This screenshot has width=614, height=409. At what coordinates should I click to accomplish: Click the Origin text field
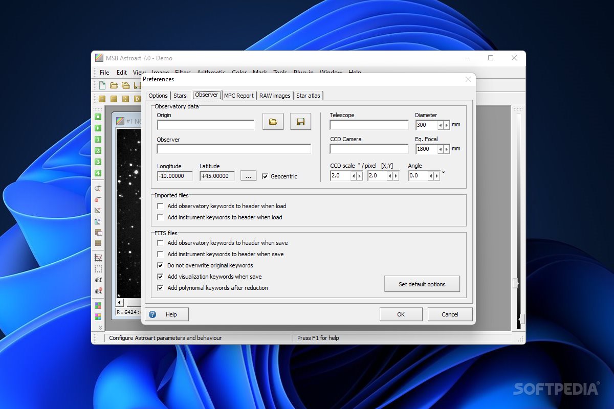pos(206,125)
